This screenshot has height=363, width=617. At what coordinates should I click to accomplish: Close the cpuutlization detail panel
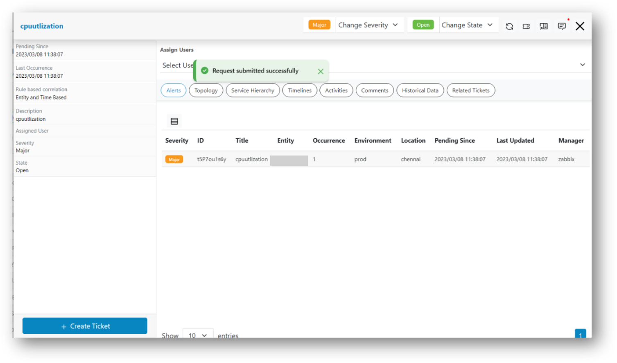click(580, 26)
